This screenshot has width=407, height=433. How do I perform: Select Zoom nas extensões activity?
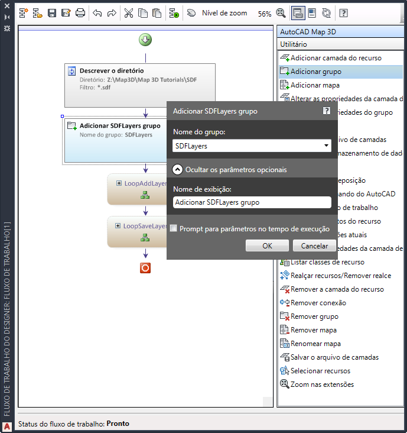click(317, 384)
